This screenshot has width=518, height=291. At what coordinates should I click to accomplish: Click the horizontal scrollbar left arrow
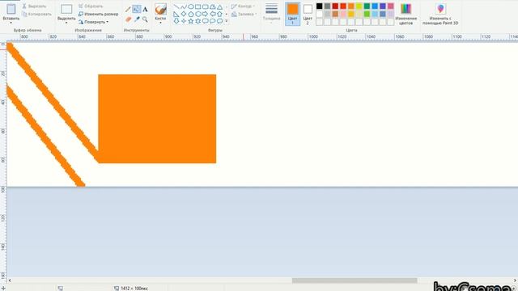10,280
